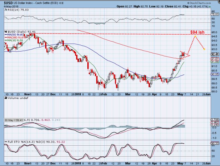Click the 4-May-2018 date label
220x166 pixels.
[x=10, y=6]
